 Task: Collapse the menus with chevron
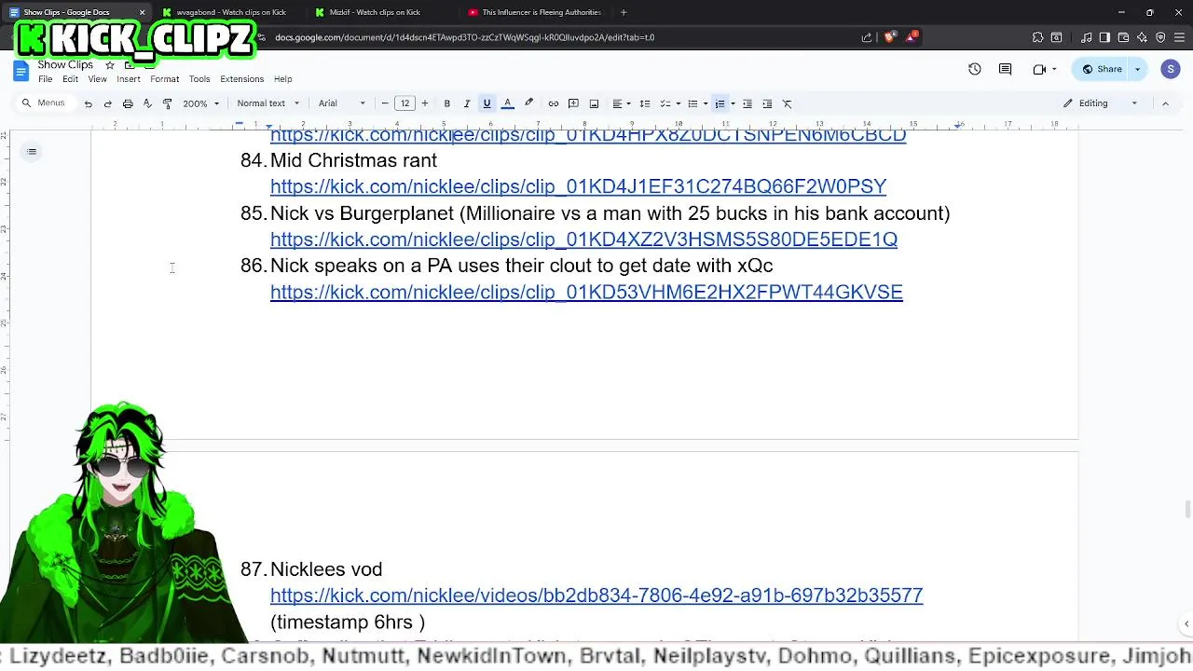(1165, 103)
